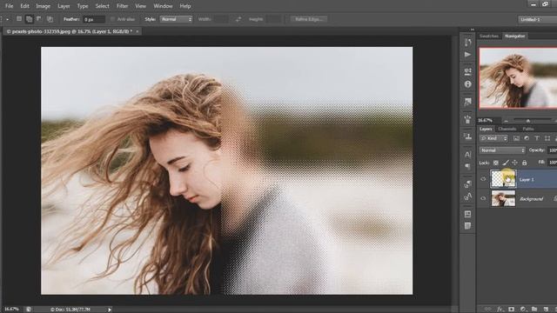
Task: Switch to the Channels tab
Action: pos(507,129)
